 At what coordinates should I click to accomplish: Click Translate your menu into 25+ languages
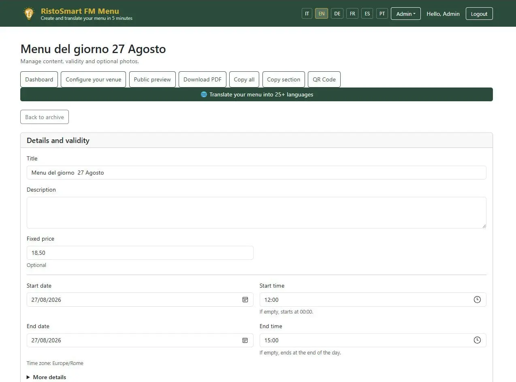point(256,94)
